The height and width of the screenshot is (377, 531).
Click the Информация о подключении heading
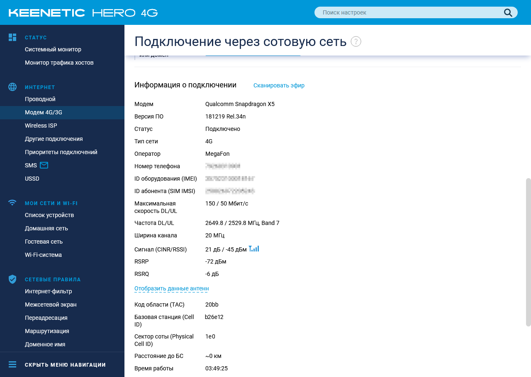(185, 85)
